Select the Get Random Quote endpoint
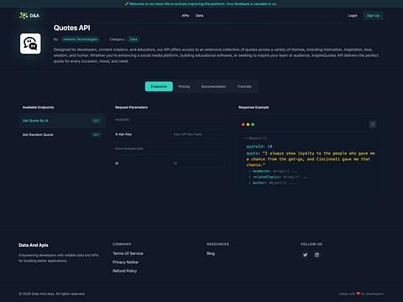 coord(62,134)
